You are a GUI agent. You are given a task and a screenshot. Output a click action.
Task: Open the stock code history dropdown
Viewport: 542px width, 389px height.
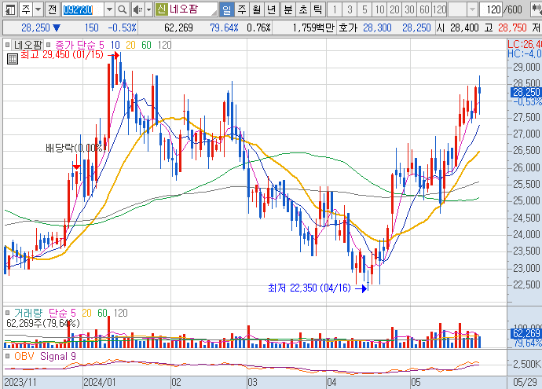pyautogui.click(x=109, y=9)
